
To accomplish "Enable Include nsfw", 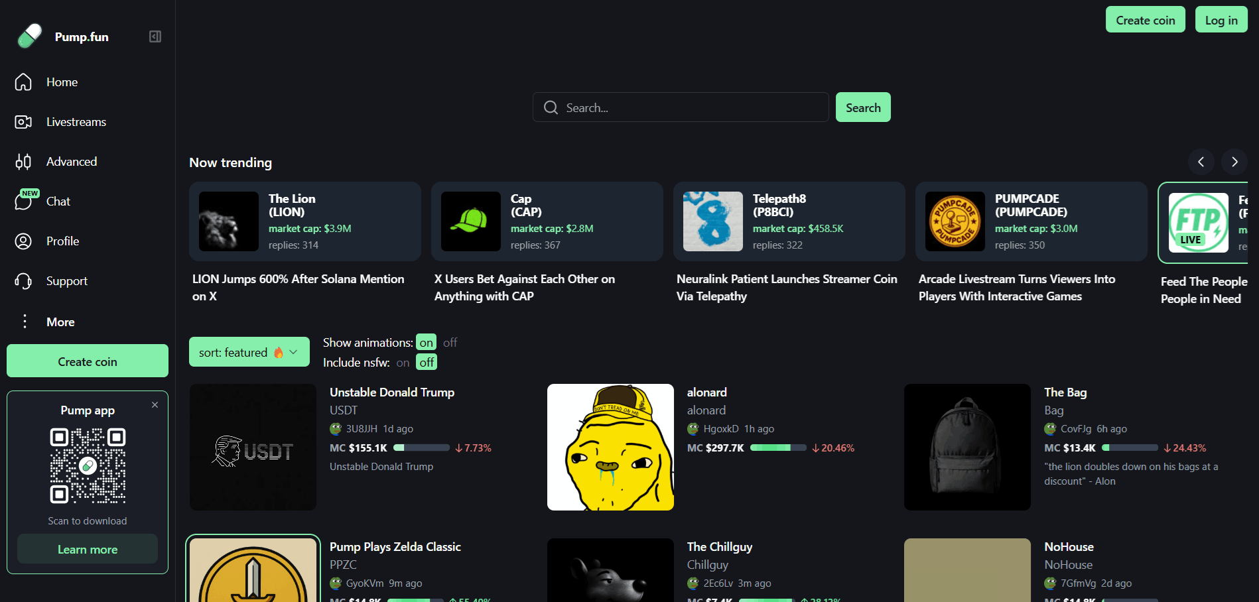I will [402, 362].
